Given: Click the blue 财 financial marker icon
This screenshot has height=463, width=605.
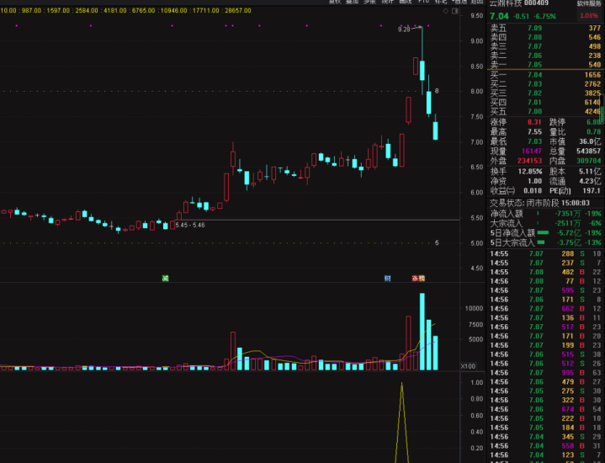Looking at the screenshot, I should 387,277.
